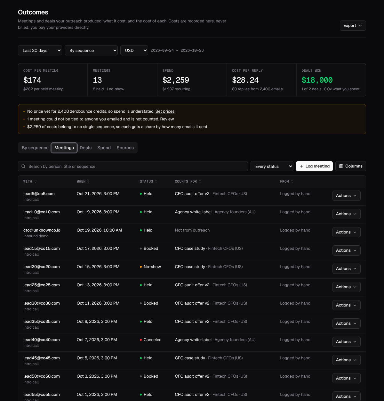Click the No-show status for lead20@co20.com

[150, 267]
